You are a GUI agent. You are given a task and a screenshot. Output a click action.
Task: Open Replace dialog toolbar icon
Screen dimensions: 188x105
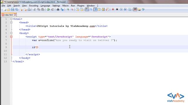(62, 10)
